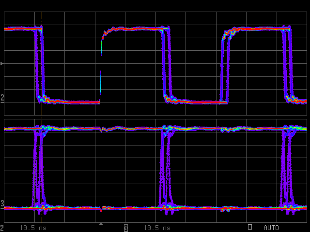Click the channel 3 ground level marker
The height and width of the screenshot is (232, 310).
point(2,204)
